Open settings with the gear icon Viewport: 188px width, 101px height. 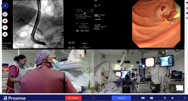172,98
